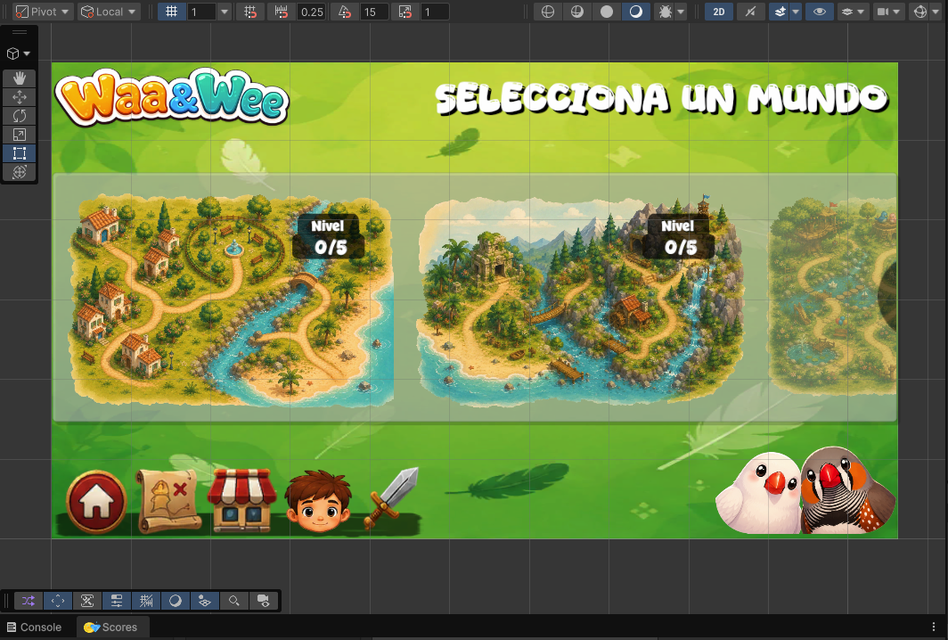Screen dimensions: 948x640
Task: Toggle 2D view mode
Action: (x=719, y=12)
